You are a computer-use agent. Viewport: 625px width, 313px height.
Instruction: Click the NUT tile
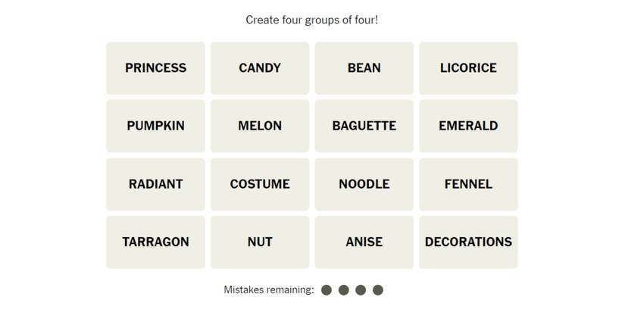pyautogui.click(x=260, y=243)
